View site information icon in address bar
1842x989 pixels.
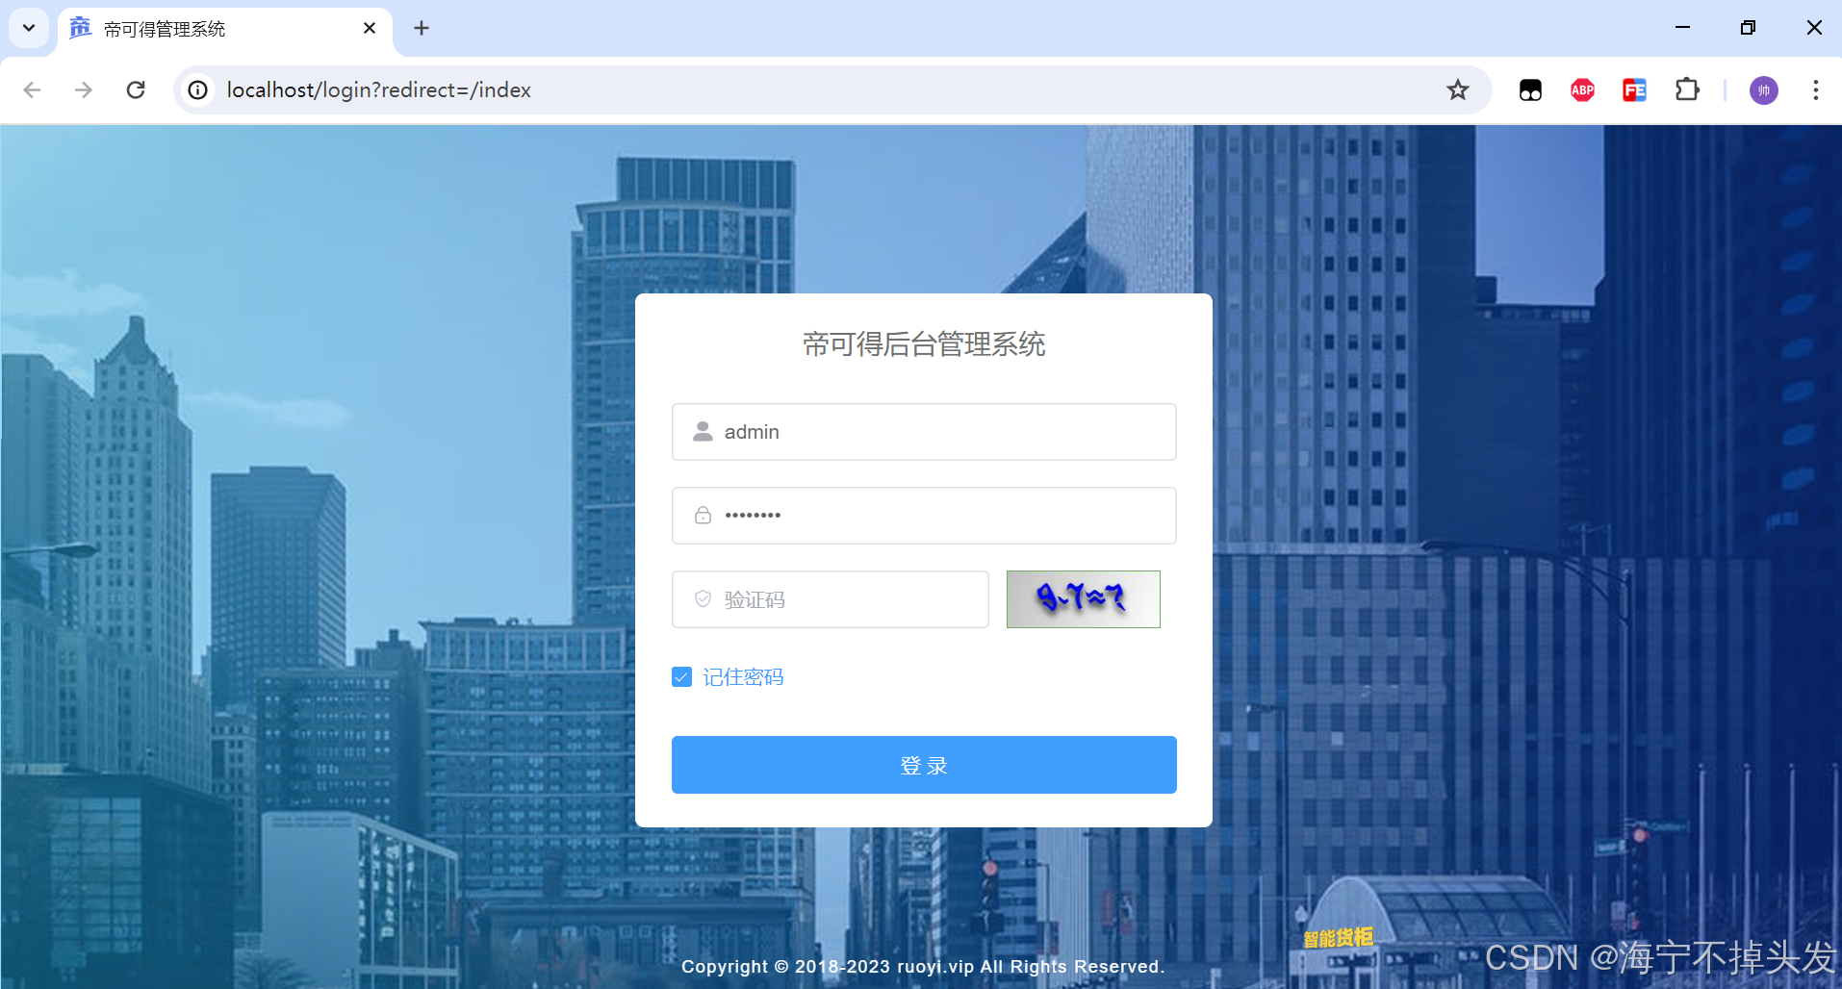click(198, 90)
